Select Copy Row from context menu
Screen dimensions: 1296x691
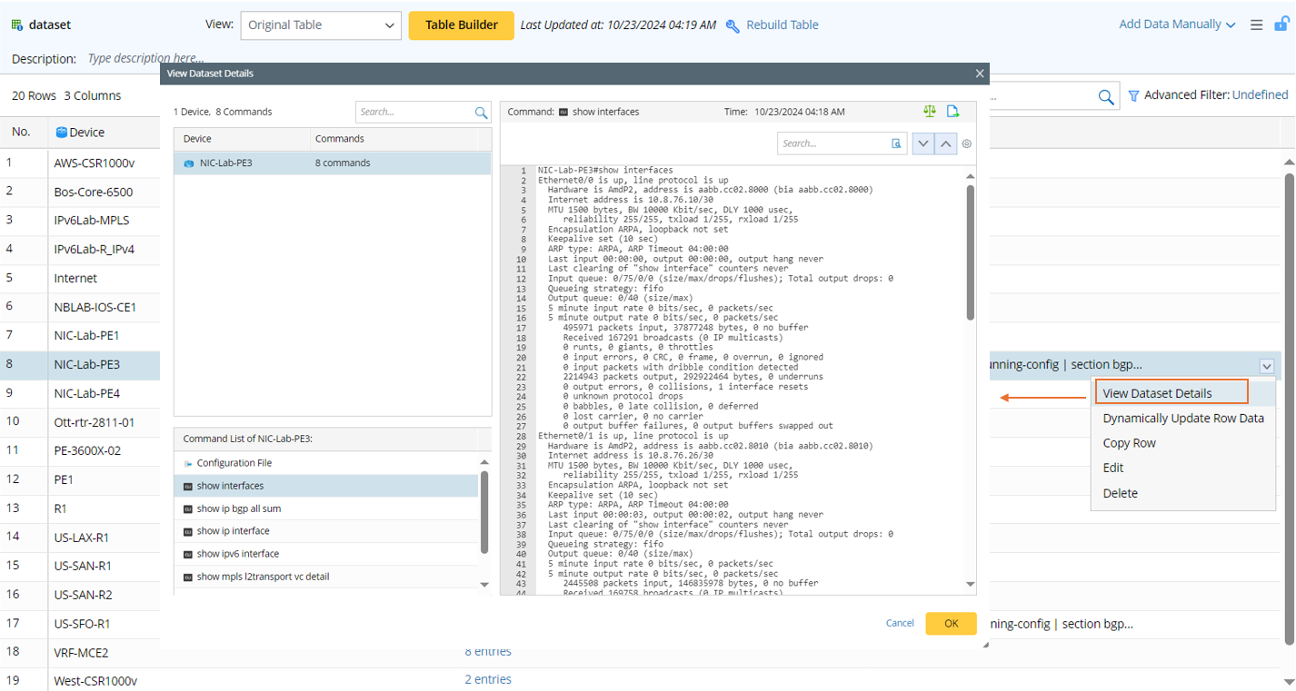(x=1129, y=443)
